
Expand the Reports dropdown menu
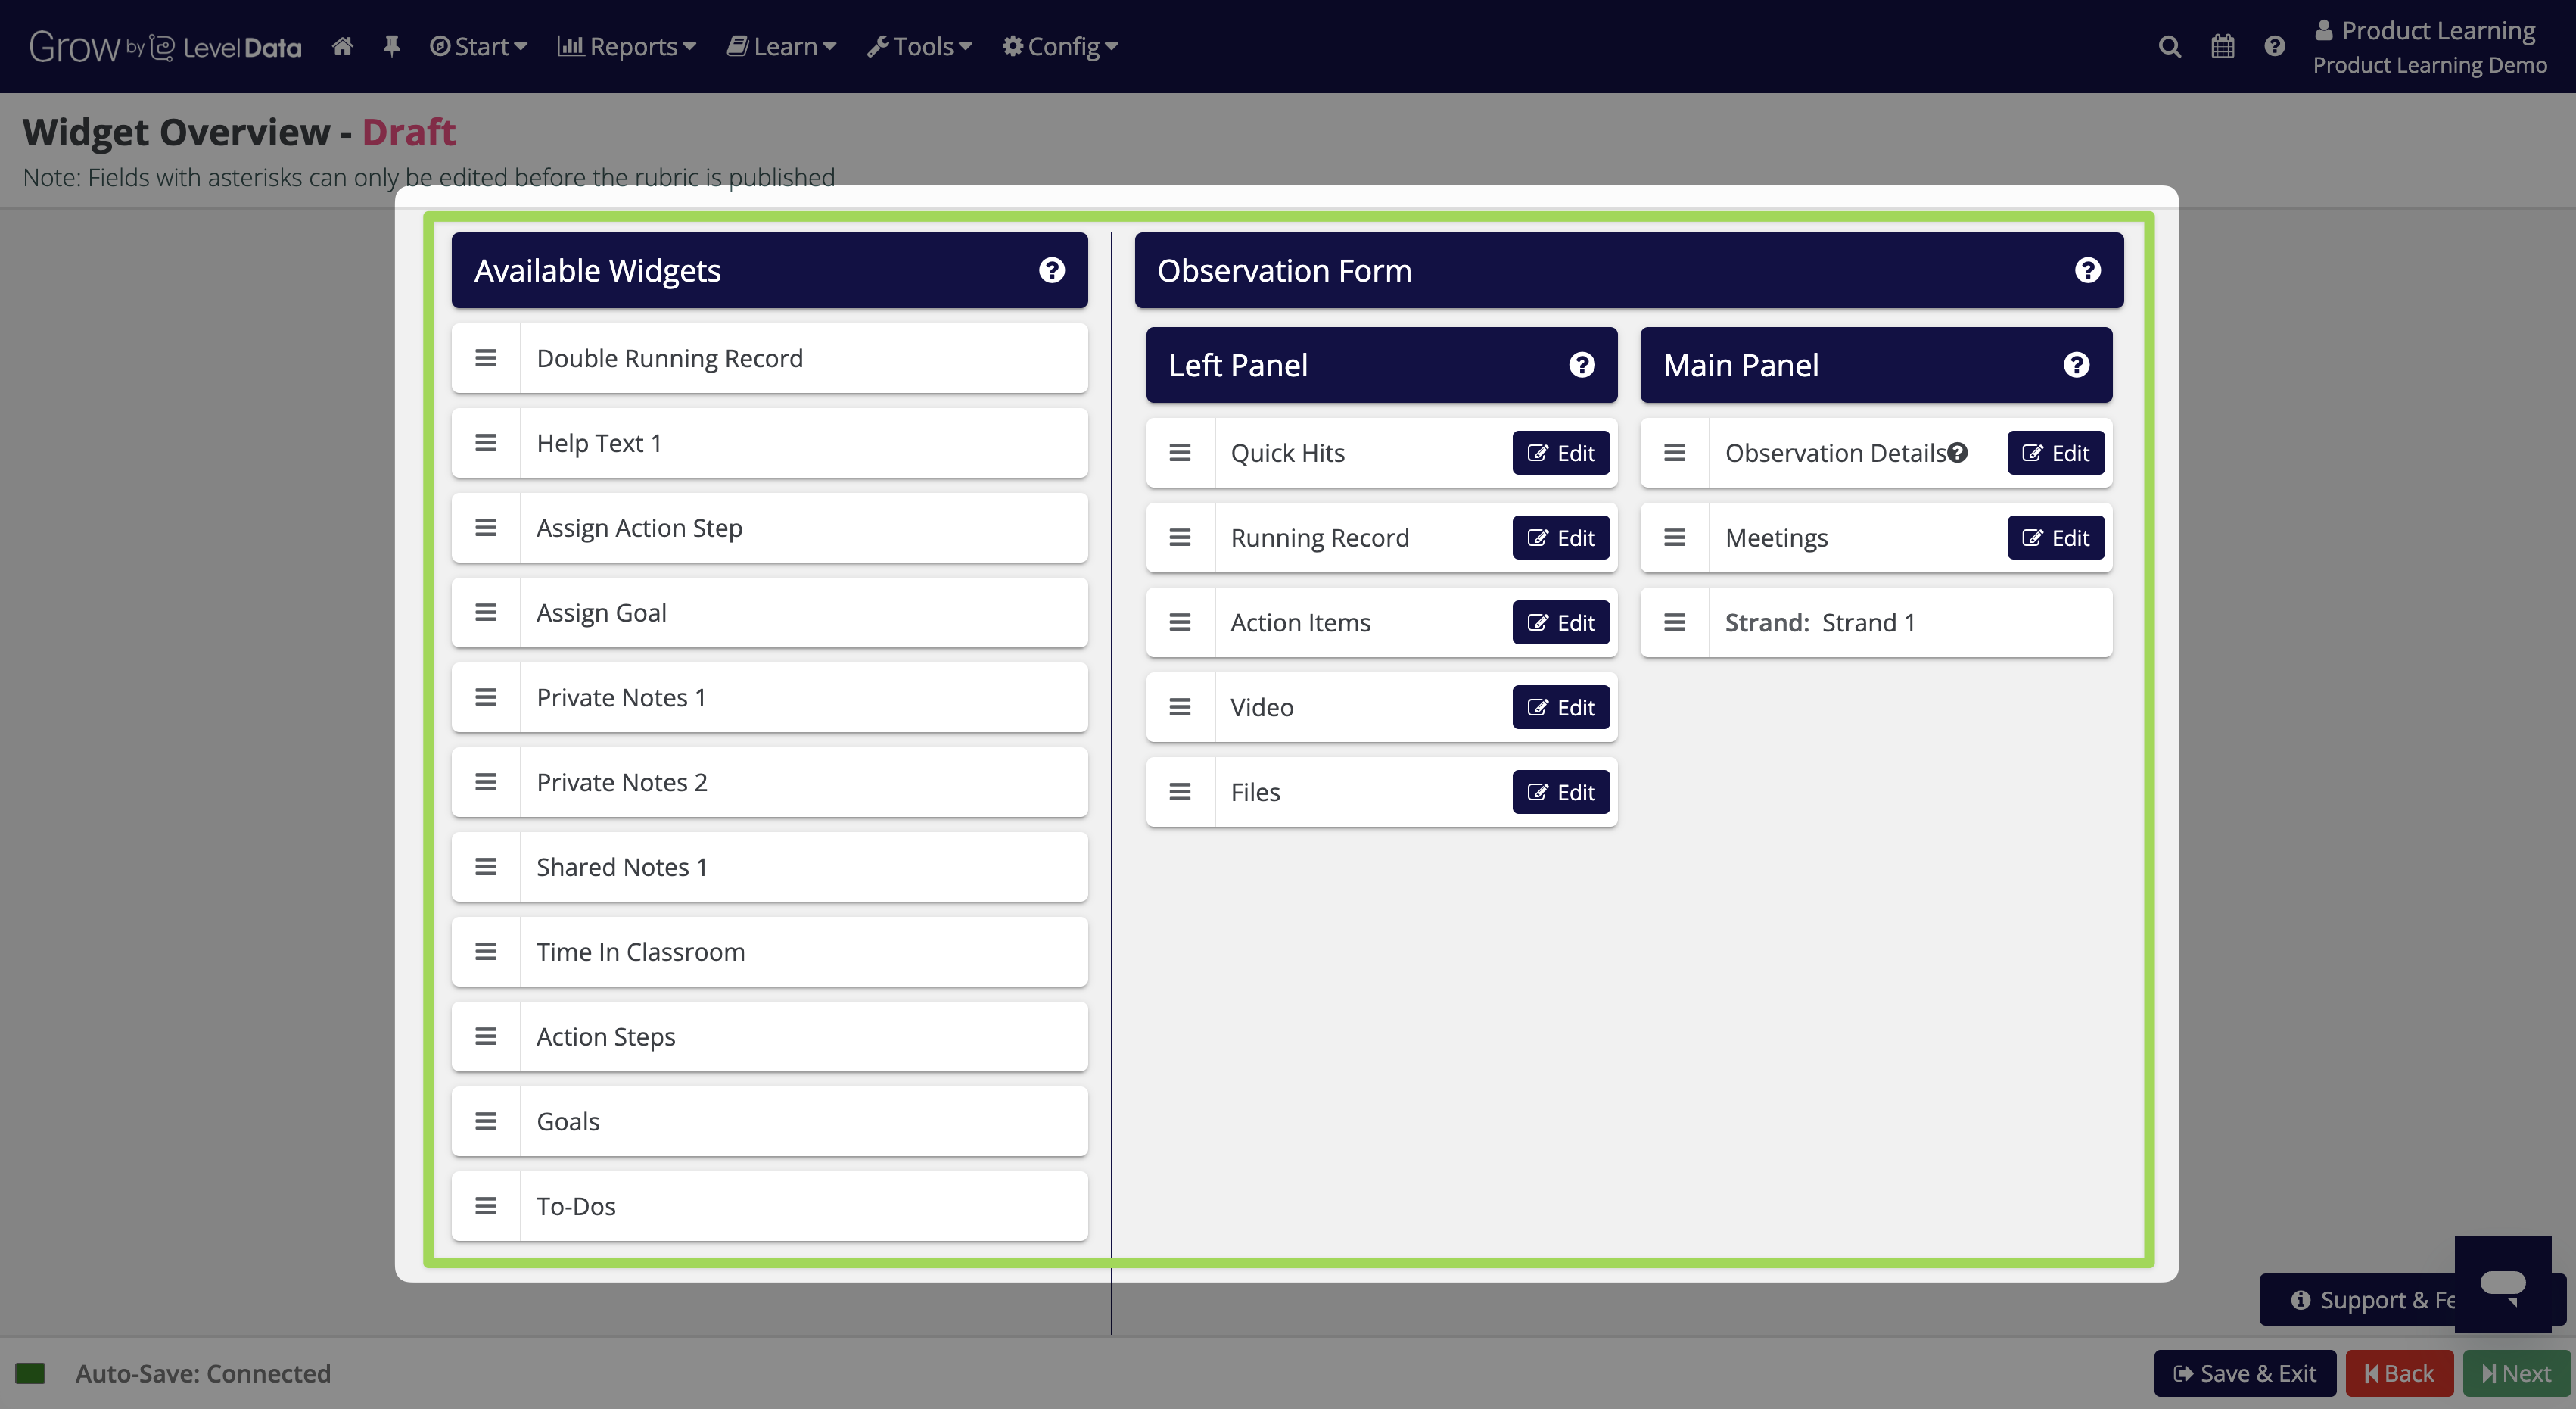(626, 46)
